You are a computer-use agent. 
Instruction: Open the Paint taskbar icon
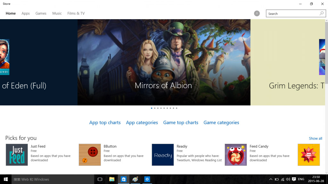pos(135,179)
